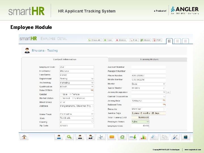Screen dimensions: 204x153
Task: Select the Male gender radio button
Action: (x=61, y=94)
